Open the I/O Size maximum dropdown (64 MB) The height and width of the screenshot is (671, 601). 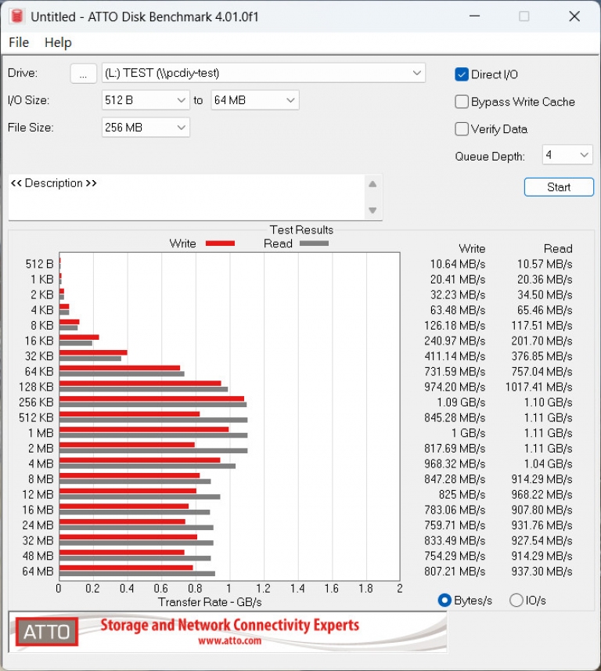[255, 100]
